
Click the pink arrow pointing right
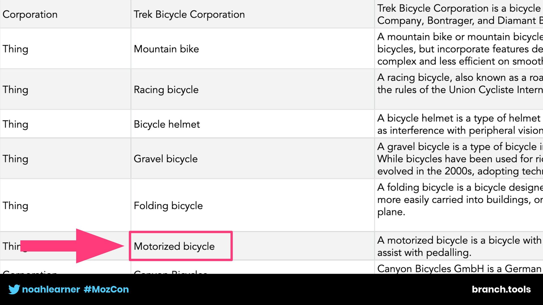point(72,246)
